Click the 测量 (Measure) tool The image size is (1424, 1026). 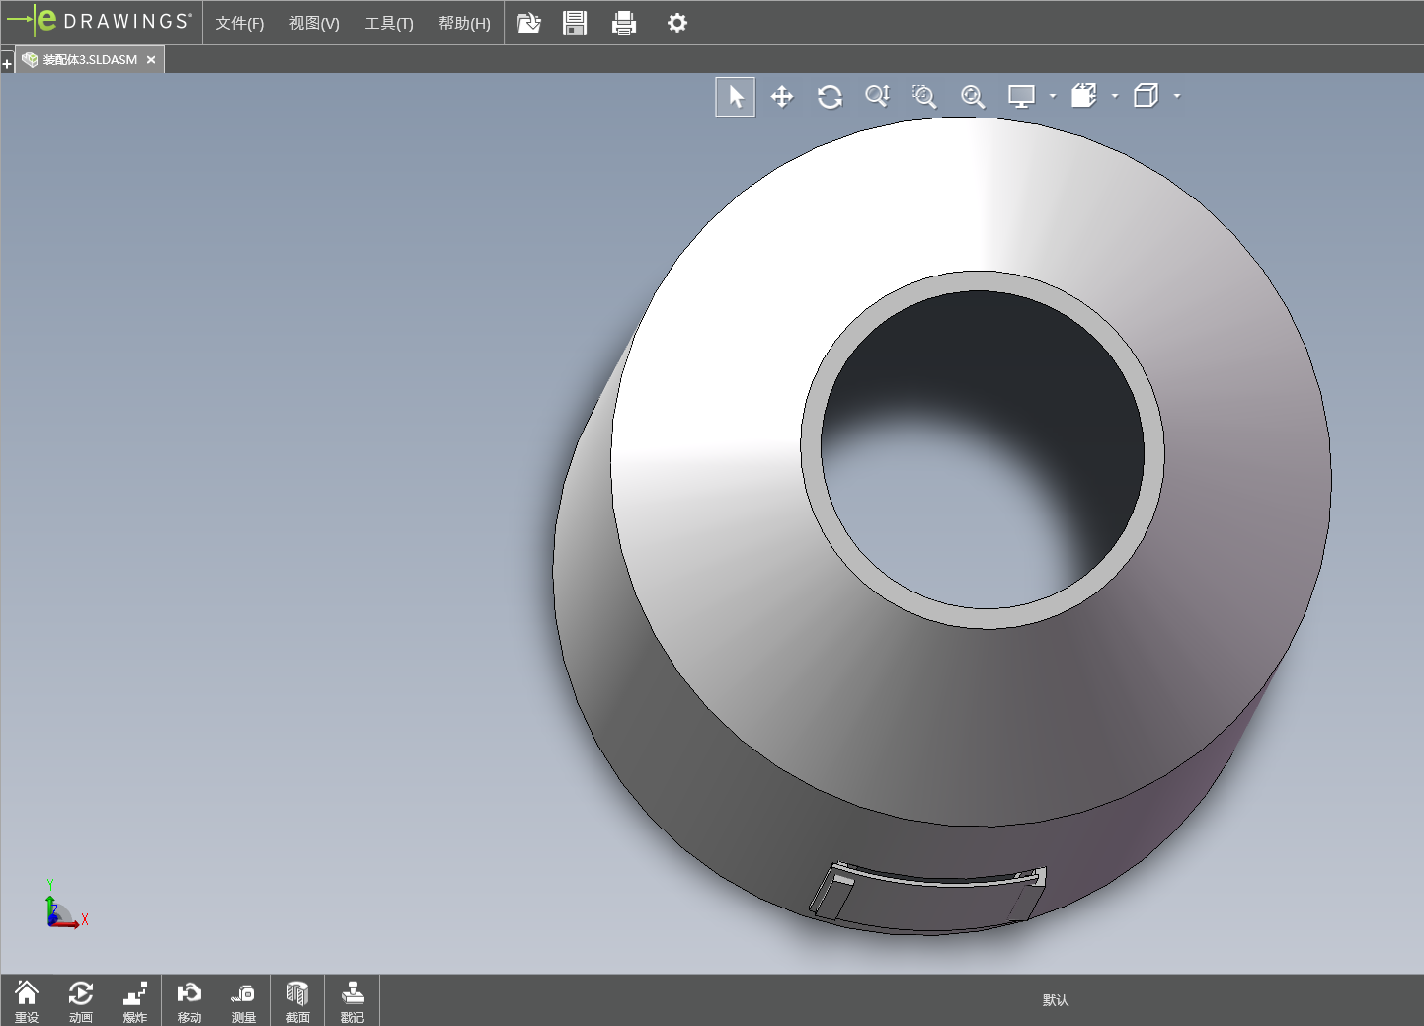click(243, 1001)
